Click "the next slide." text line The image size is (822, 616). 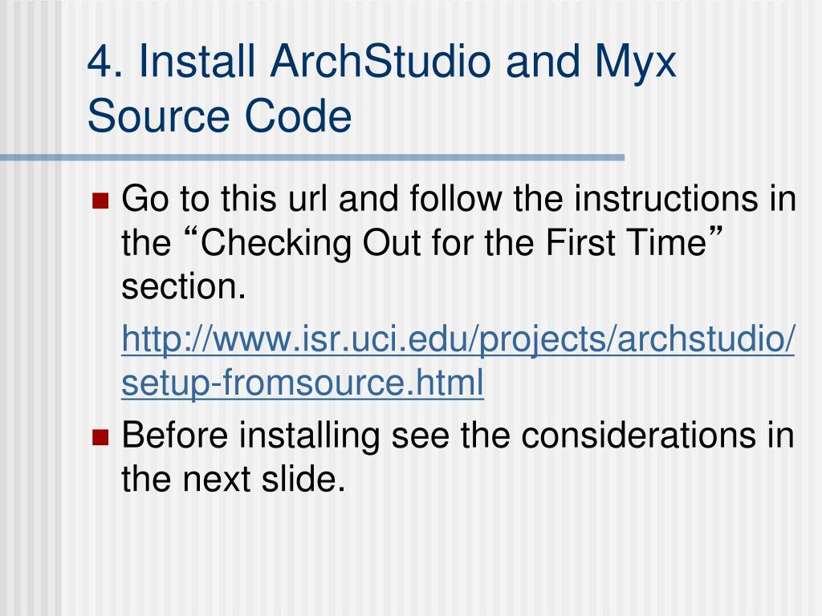(x=234, y=479)
